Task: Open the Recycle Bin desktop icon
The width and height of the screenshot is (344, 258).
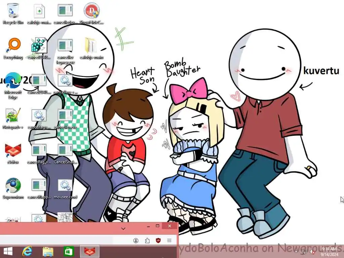Action: [x=13, y=13]
